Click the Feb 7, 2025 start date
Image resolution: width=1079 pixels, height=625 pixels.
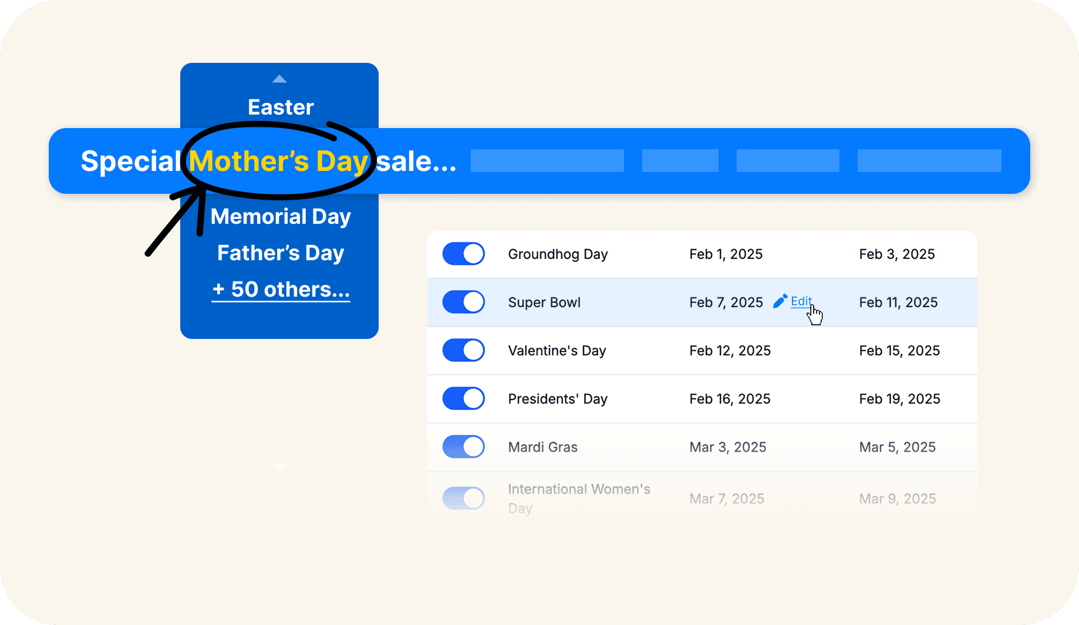coord(726,303)
